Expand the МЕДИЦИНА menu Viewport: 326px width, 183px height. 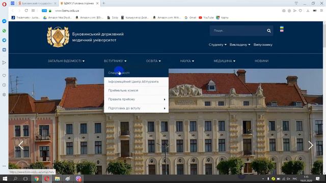click(x=224, y=61)
